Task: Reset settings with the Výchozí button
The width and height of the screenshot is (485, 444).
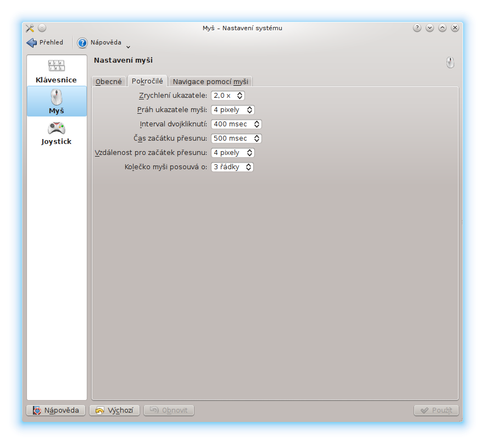Action: pyautogui.click(x=114, y=410)
